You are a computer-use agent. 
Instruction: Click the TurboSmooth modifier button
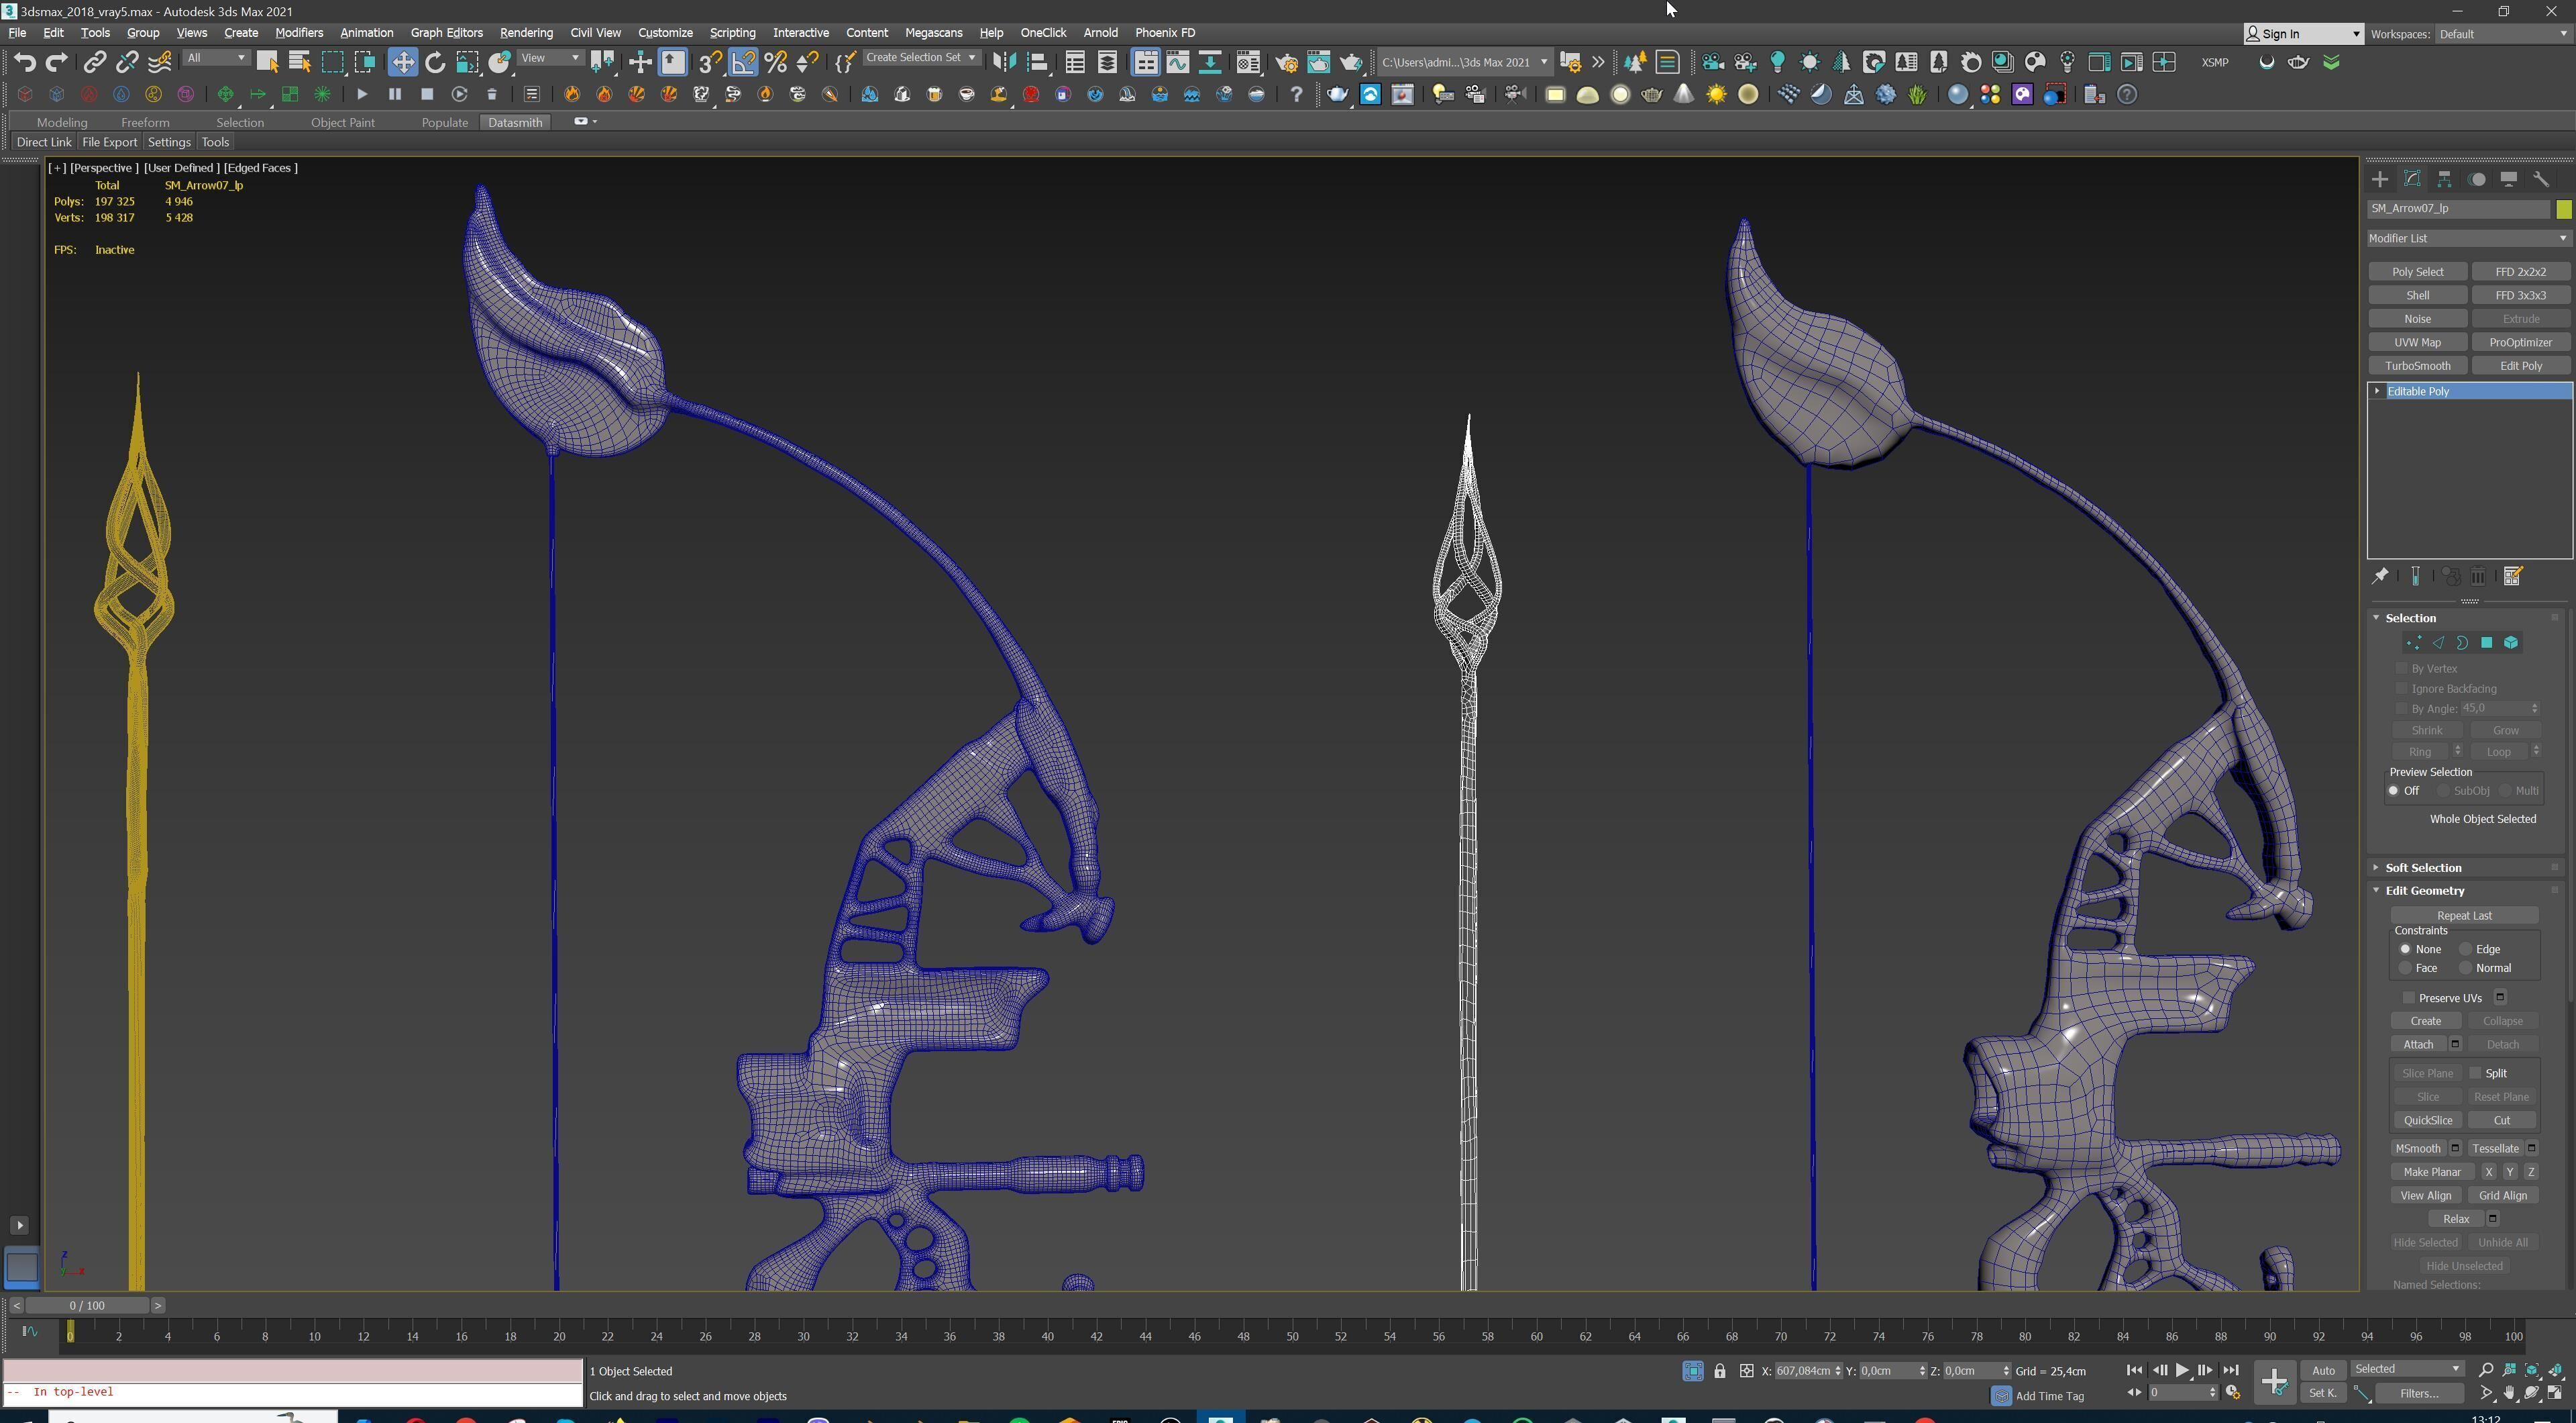2417,365
